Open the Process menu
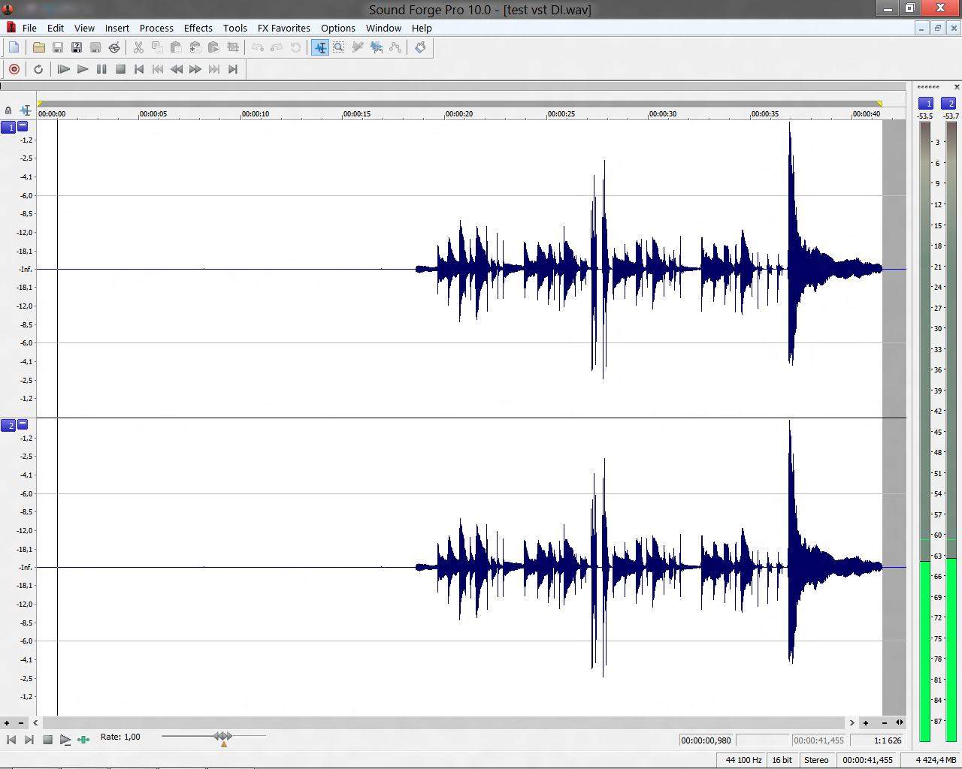This screenshot has height=769, width=962. 156,28
